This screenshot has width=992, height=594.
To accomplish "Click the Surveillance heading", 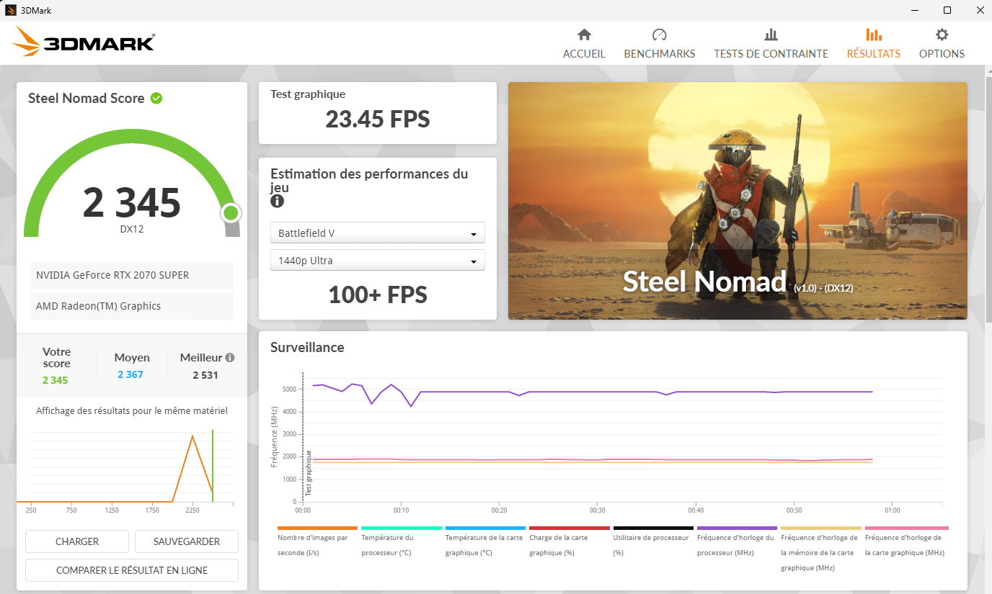I will tap(307, 347).
